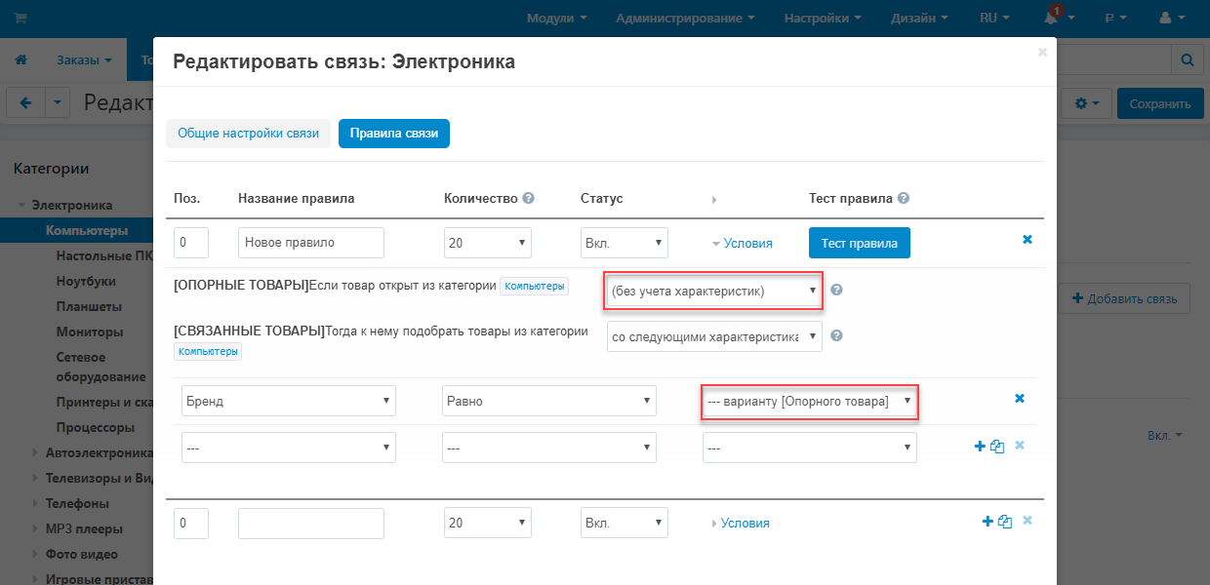Click the search magnifier icon
The width and height of the screenshot is (1210, 585).
(x=1188, y=60)
